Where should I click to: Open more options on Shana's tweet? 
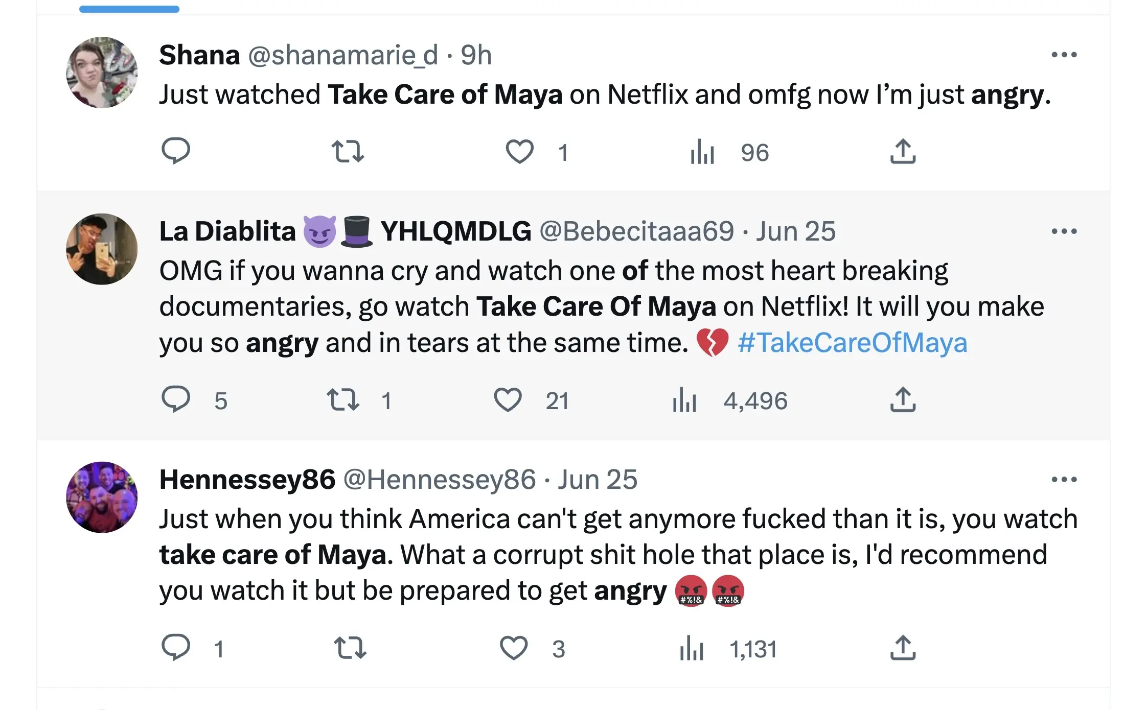tap(1064, 55)
